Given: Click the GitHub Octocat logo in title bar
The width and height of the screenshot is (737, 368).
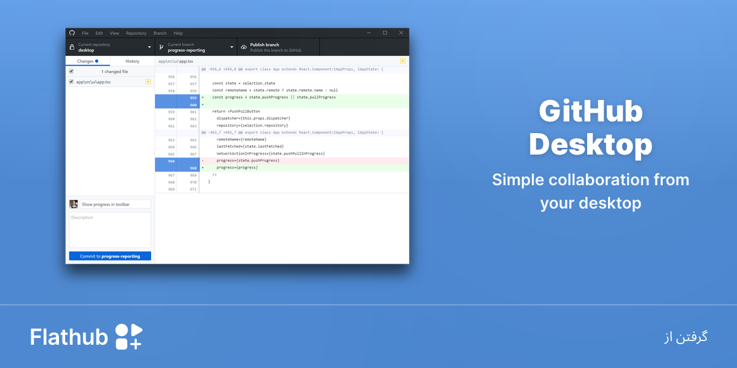Looking at the screenshot, I should point(72,33).
